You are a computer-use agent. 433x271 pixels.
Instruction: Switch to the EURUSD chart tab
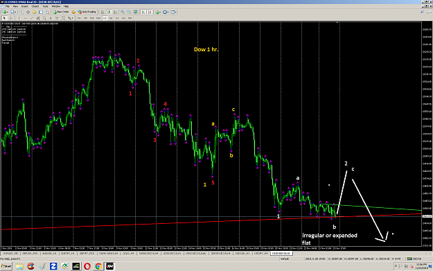pos(10,253)
